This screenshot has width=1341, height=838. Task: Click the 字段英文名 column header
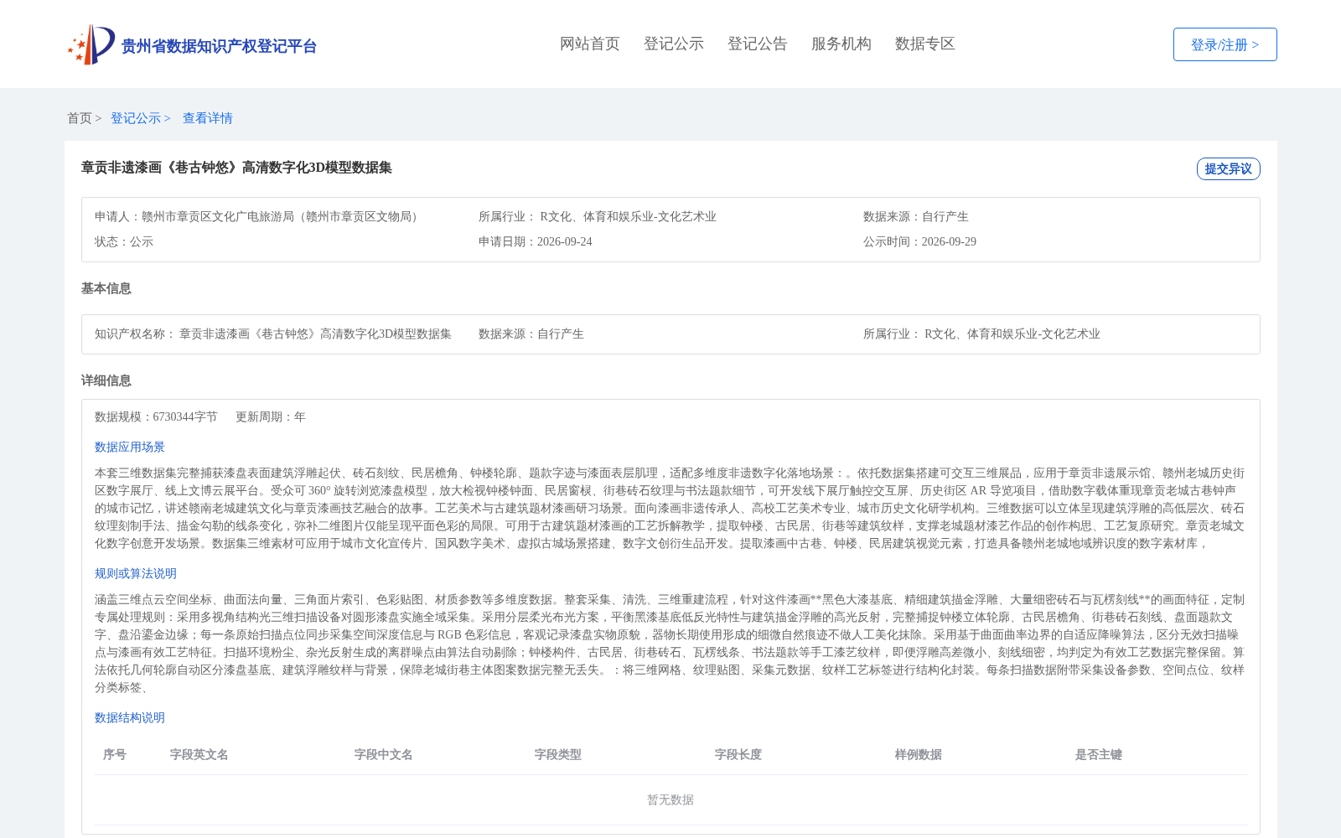199,754
